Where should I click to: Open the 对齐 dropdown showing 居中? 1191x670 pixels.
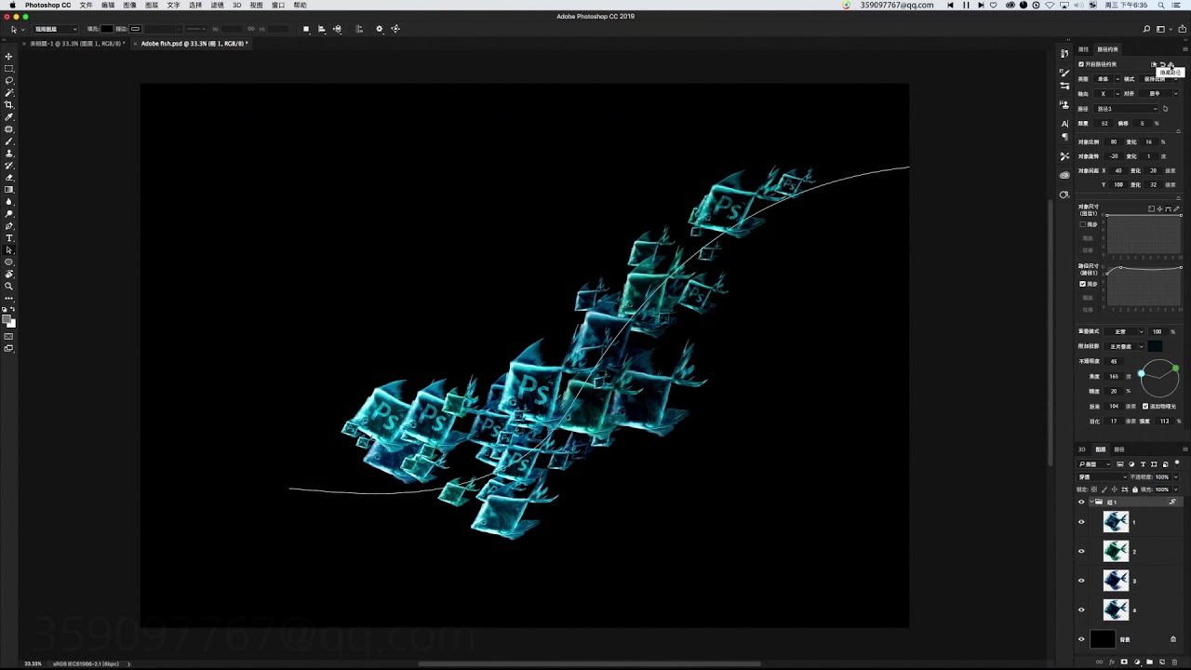1159,93
